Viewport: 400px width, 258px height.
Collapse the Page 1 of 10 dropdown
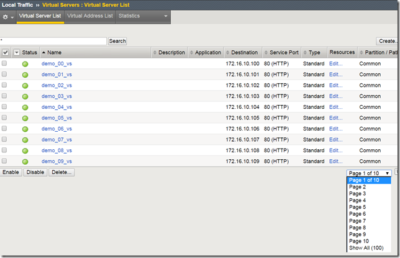369,173
